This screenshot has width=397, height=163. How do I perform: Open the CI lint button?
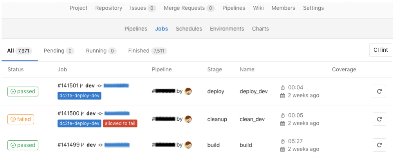click(x=380, y=50)
